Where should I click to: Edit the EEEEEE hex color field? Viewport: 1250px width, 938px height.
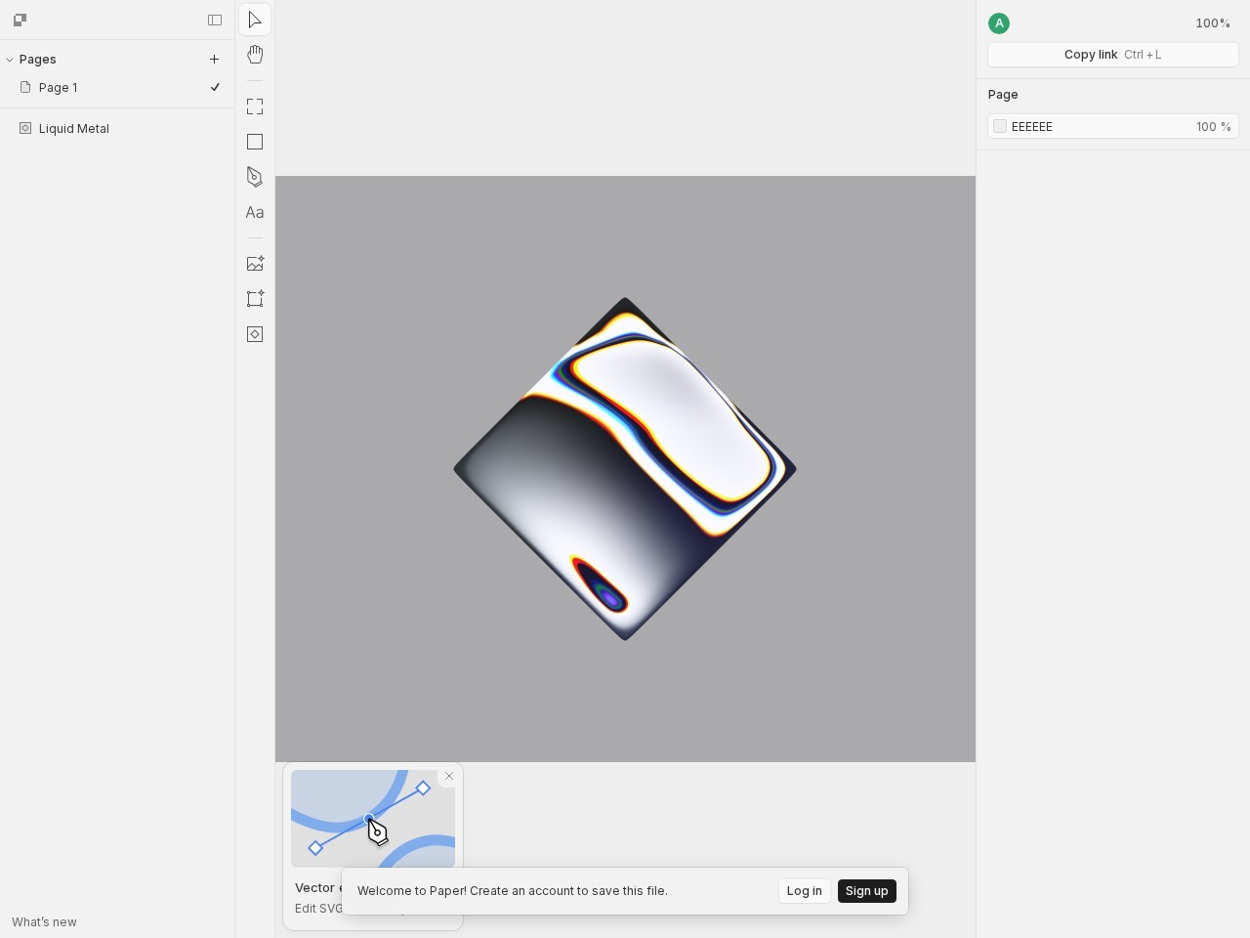point(1032,127)
